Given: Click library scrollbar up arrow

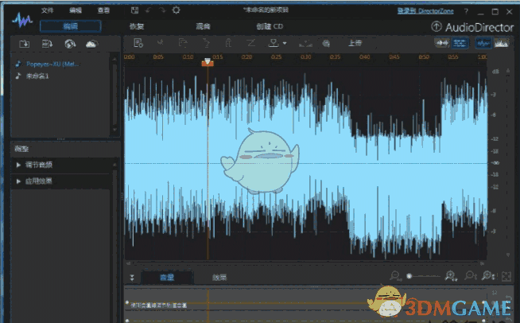Looking at the screenshot, I should pyautogui.click(x=114, y=59).
